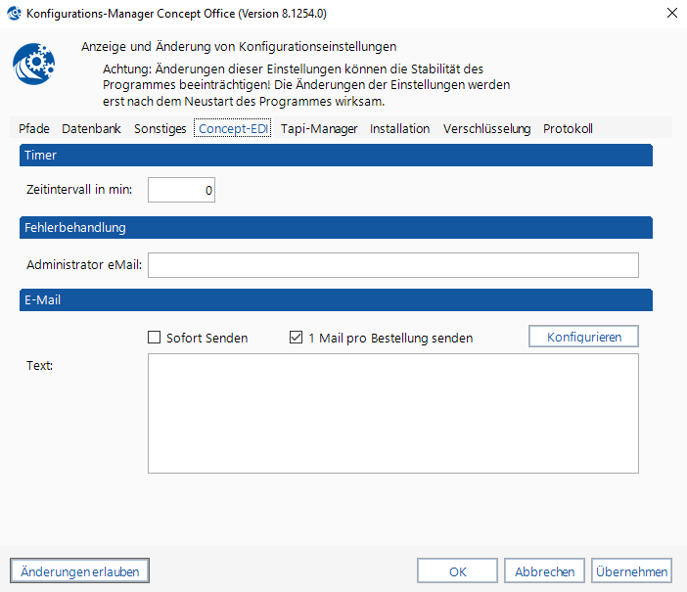Image resolution: width=687 pixels, height=592 pixels.
Task: Click inside the E-Mail Text area
Action: coord(392,413)
